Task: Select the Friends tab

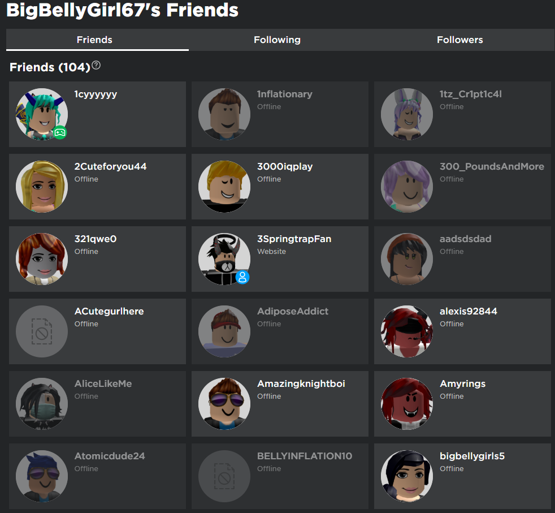Action: [94, 40]
